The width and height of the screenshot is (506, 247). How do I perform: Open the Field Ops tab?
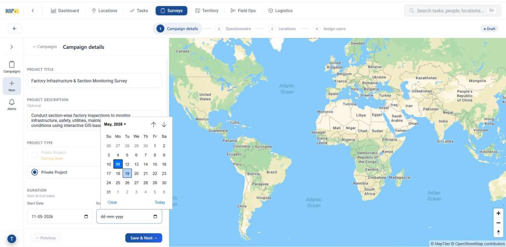tap(243, 11)
